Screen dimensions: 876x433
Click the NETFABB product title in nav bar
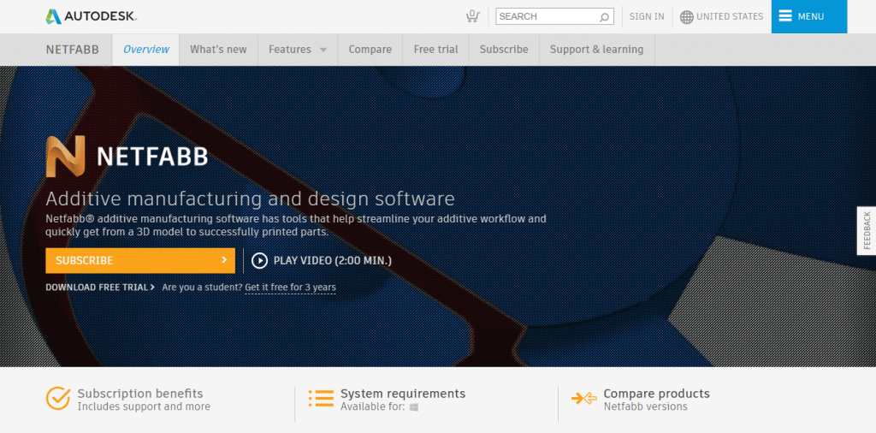coord(73,50)
